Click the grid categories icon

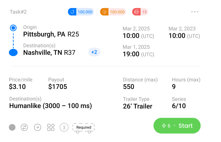click(x=51, y=127)
